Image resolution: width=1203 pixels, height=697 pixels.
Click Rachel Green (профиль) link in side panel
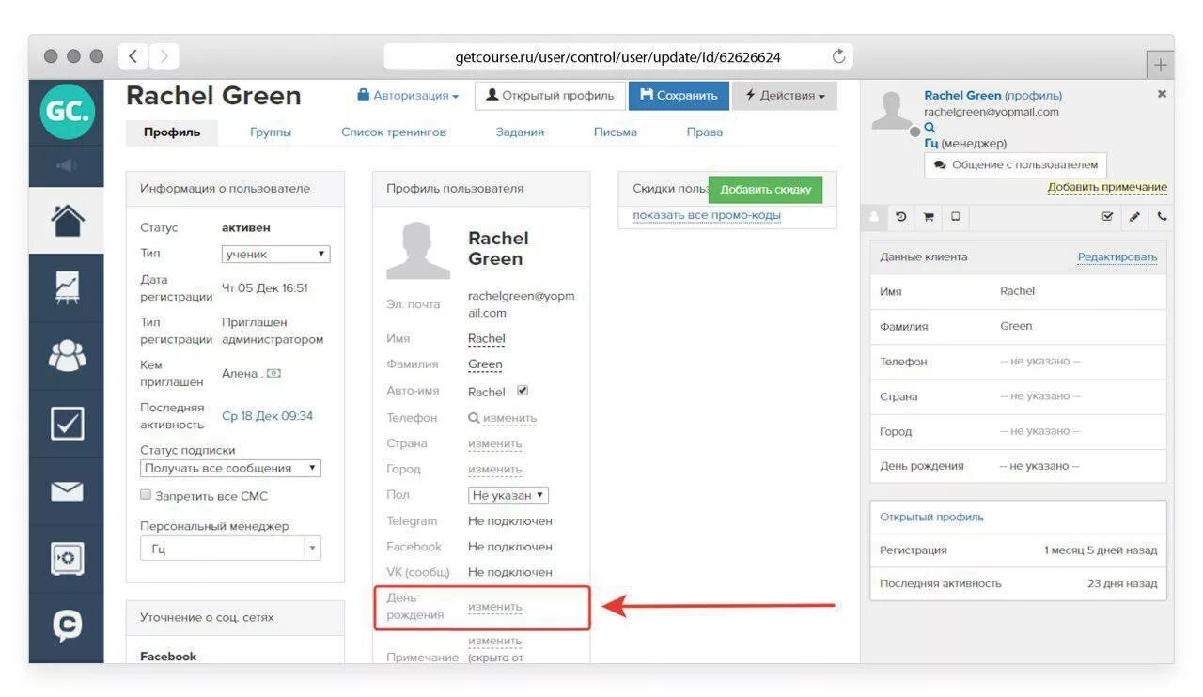pyautogui.click(x=993, y=95)
